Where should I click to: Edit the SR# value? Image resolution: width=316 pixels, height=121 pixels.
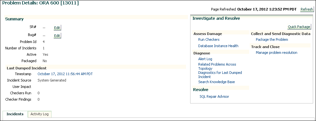pos(57,28)
